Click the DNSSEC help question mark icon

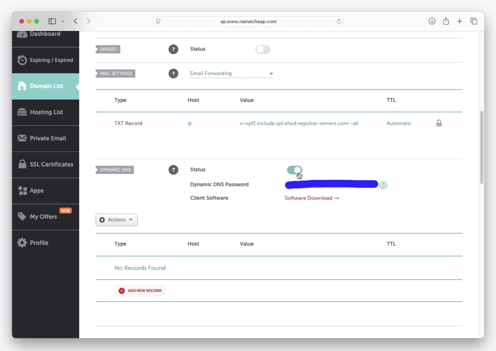173,49
